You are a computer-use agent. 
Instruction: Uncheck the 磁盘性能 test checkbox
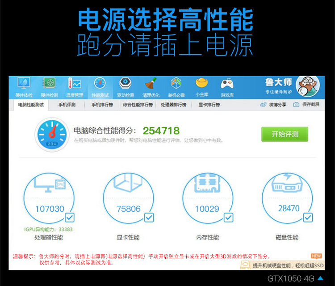[308, 218]
